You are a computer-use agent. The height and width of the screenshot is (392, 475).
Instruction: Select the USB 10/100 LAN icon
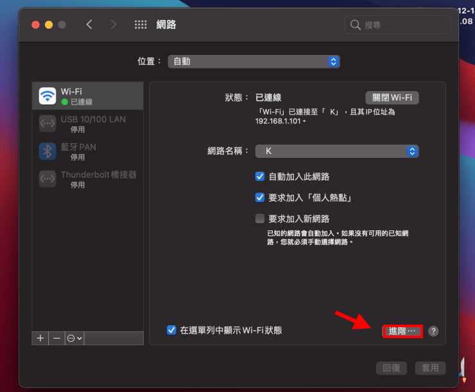click(47, 124)
